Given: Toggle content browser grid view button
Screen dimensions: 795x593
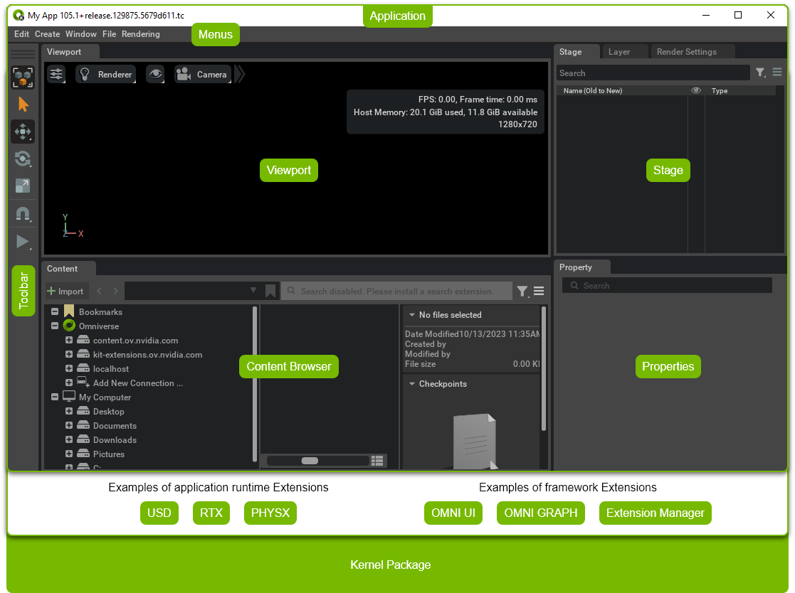Looking at the screenshot, I should 378,461.
